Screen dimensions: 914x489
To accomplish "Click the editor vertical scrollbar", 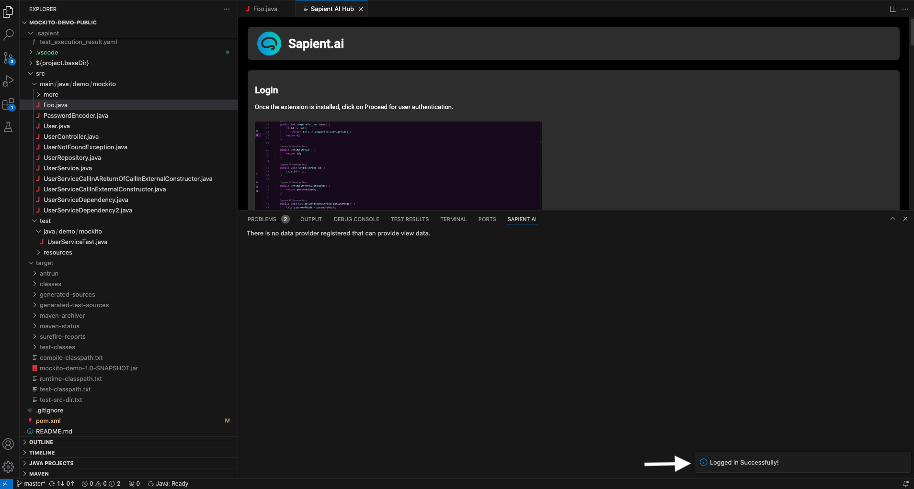I will pyautogui.click(x=912, y=32).
